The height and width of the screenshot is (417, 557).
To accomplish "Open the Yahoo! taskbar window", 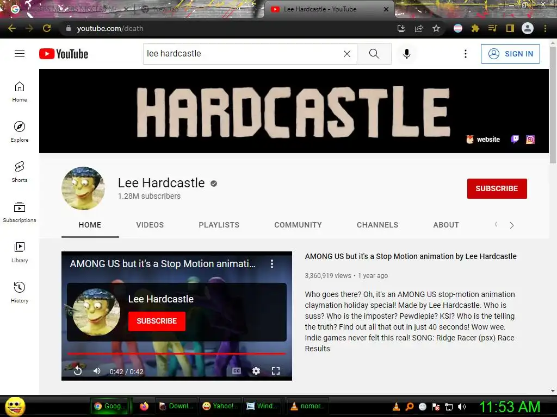I will point(221,406).
